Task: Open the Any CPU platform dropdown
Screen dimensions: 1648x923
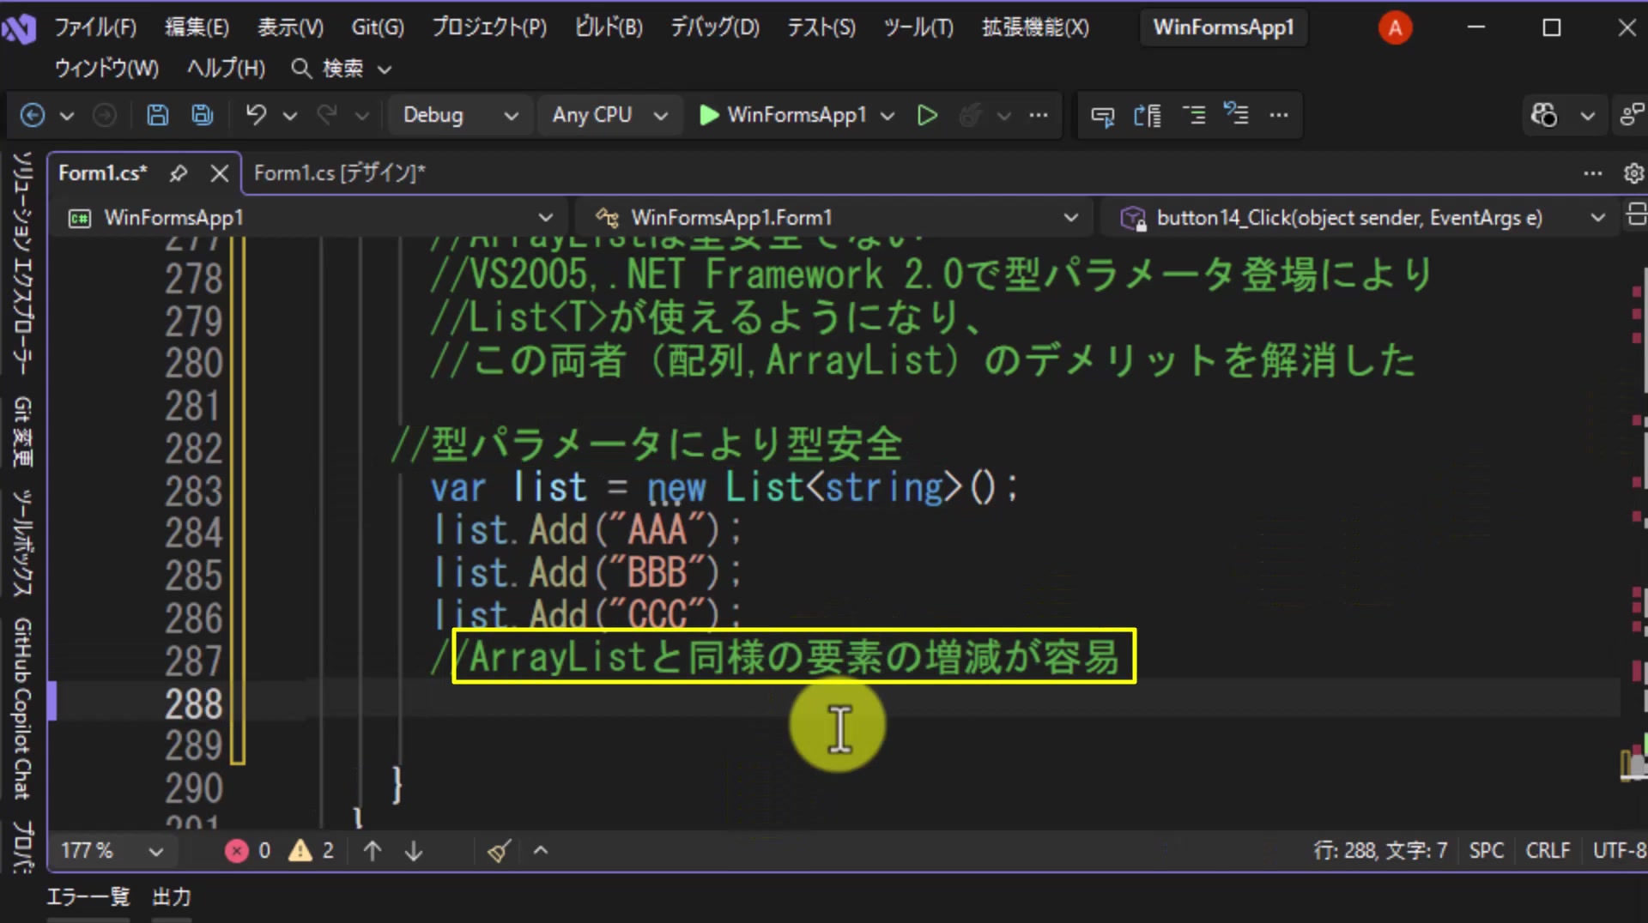Action: [609, 115]
